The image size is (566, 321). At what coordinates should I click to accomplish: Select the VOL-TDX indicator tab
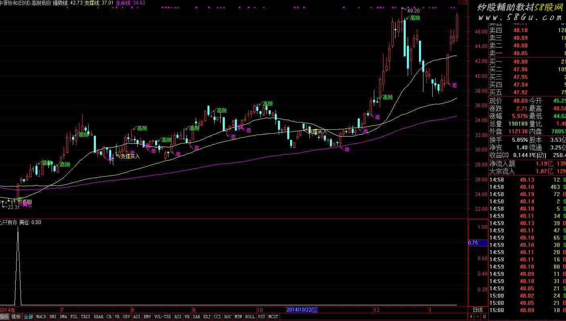(163, 317)
